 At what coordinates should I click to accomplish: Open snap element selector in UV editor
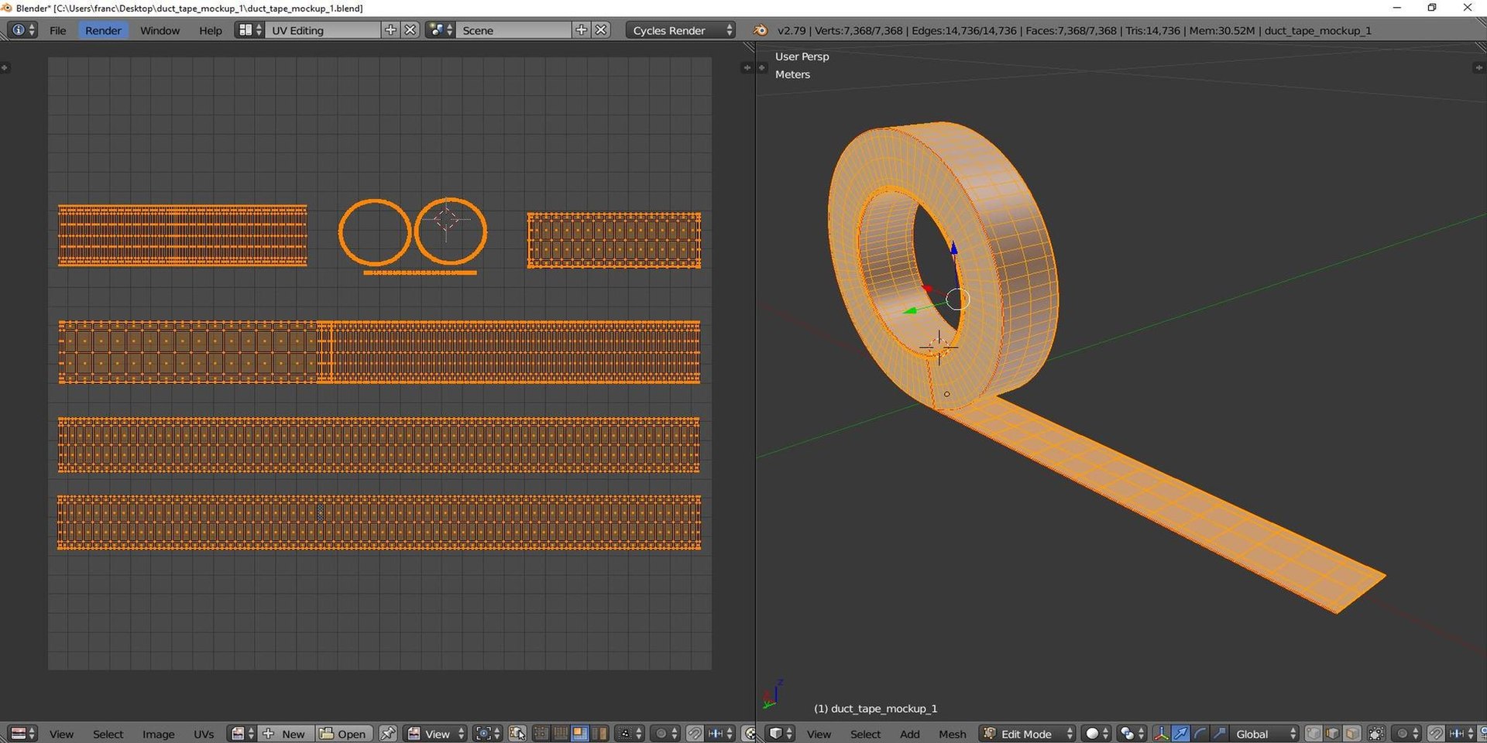click(719, 734)
